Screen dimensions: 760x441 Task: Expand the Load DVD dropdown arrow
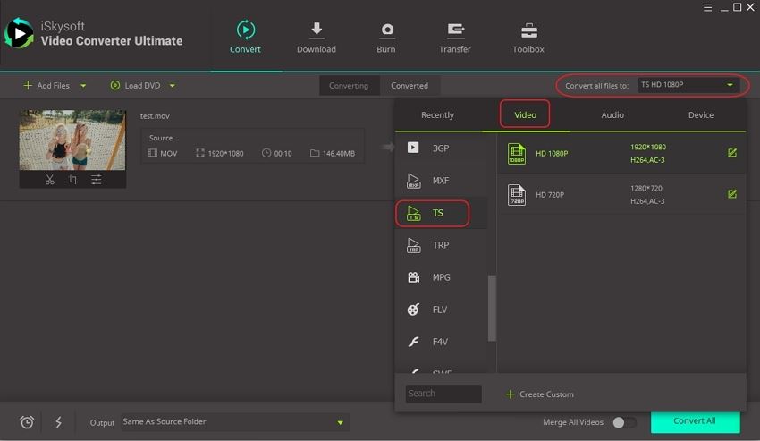[x=172, y=86]
